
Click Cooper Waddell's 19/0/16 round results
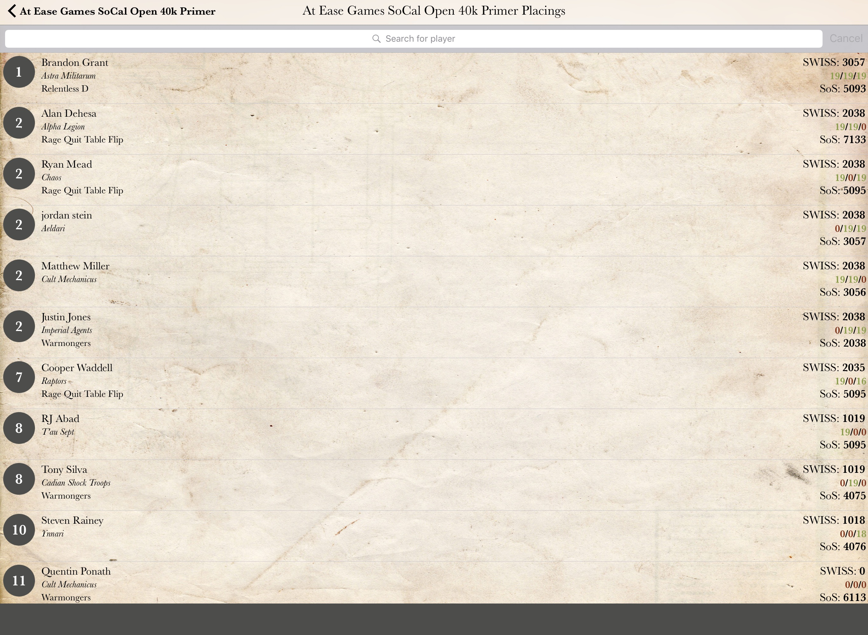point(850,381)
